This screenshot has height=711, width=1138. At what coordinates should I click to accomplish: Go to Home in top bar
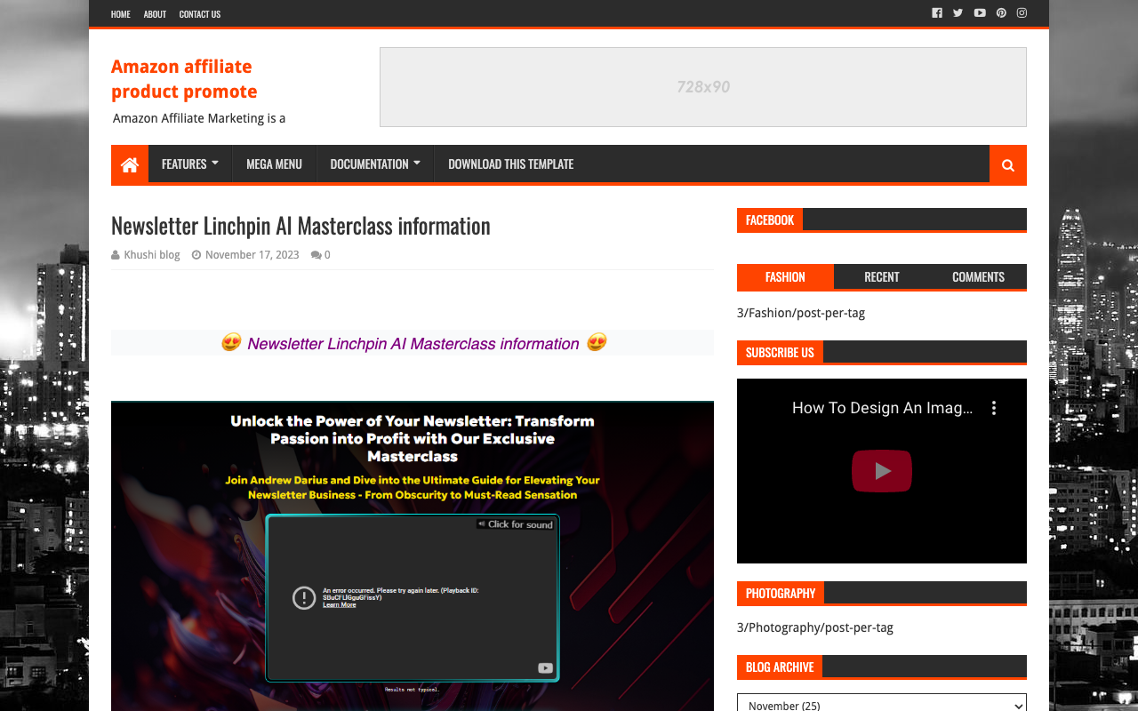pos(121,14)
